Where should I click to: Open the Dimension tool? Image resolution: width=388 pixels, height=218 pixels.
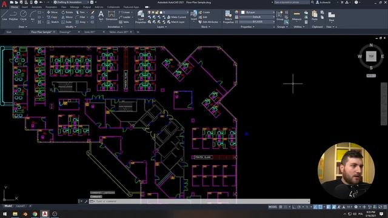pos(112,15)
